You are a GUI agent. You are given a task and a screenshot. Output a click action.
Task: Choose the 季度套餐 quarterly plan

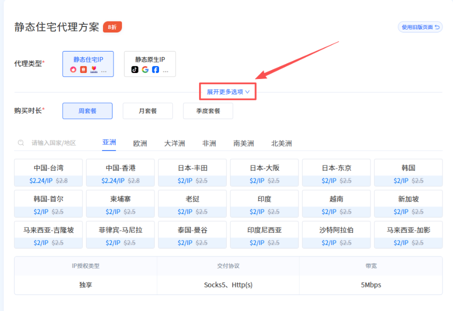click(208, 110)
